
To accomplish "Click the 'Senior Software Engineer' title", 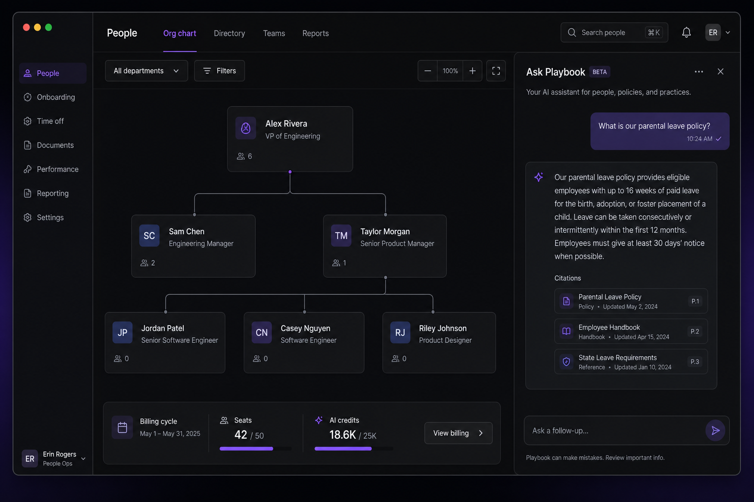I will coord(180,340).
